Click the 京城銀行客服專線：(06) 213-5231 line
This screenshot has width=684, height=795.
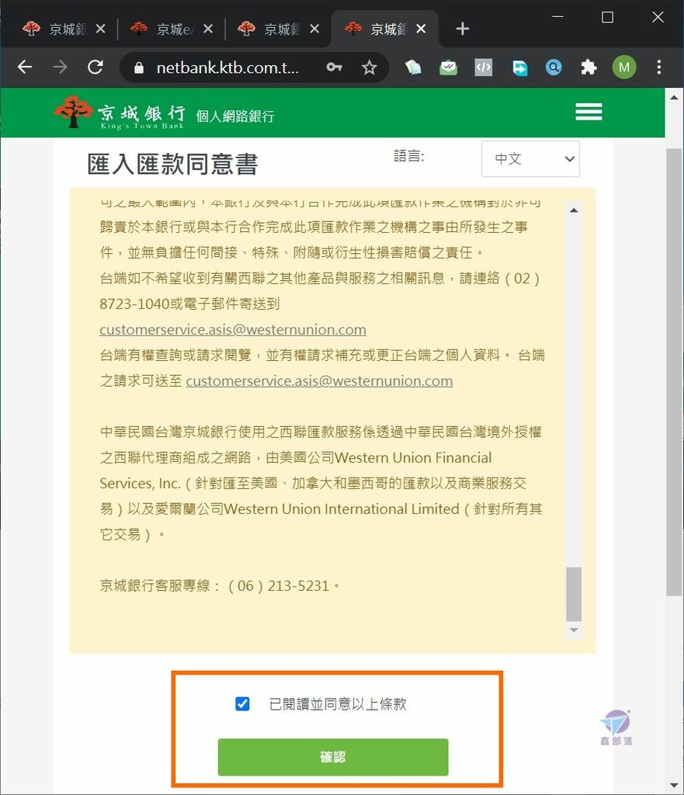pos(220,585)
